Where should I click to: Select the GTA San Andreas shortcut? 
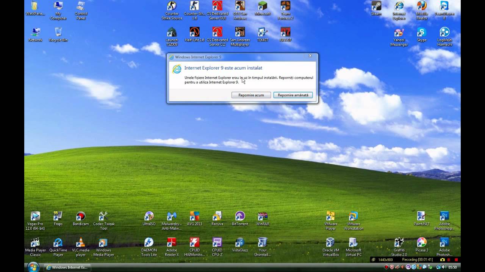[240, 11]
